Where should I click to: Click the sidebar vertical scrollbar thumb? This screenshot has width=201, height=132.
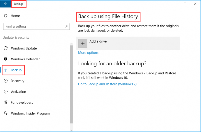click(71, 84)
